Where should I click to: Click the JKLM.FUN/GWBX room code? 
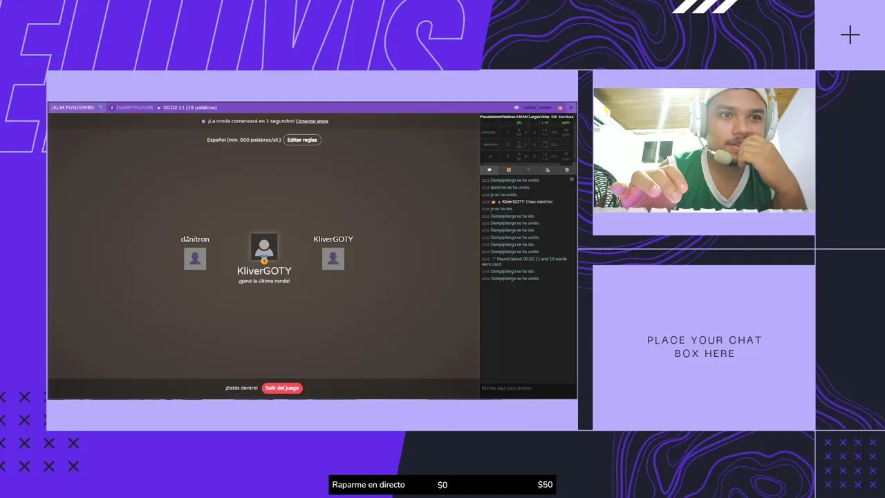(73, 107)
